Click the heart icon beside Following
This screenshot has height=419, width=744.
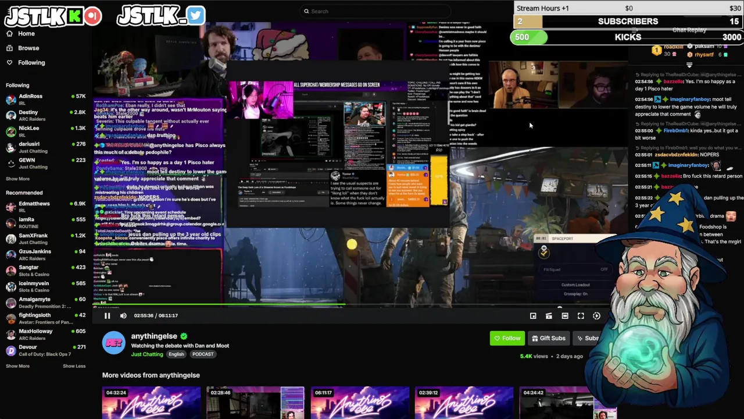9,62
